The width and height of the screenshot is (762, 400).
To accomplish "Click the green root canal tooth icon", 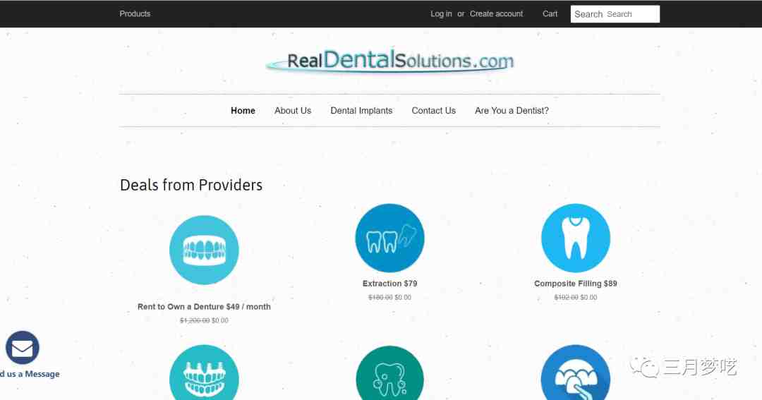I will coord(389,372).
